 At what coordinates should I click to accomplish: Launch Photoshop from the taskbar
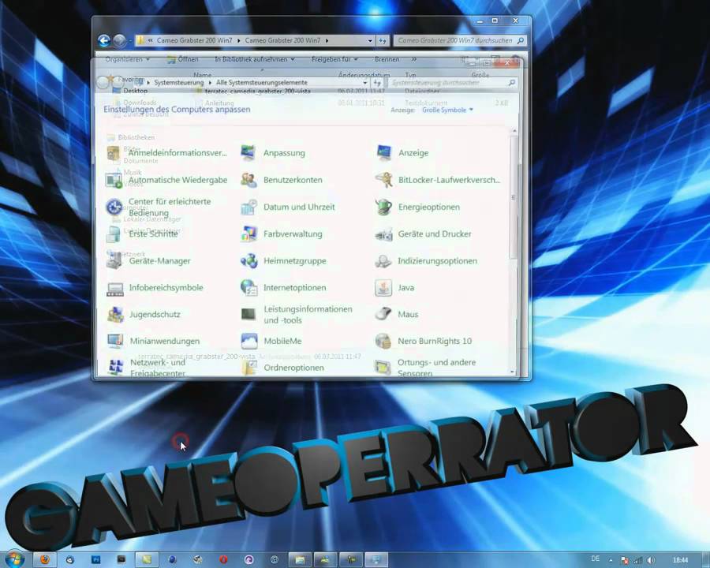tap(96, 560)
